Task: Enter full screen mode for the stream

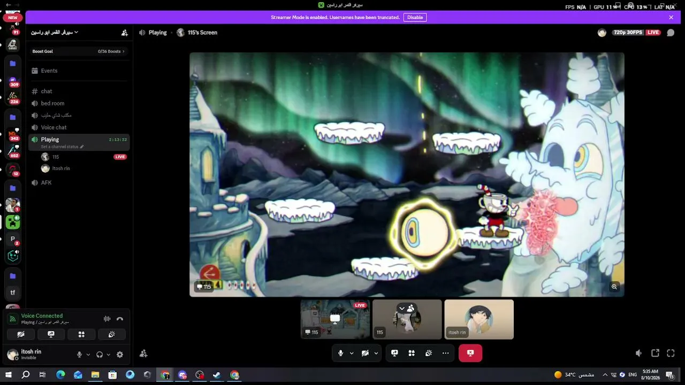Action: point(671,353)
